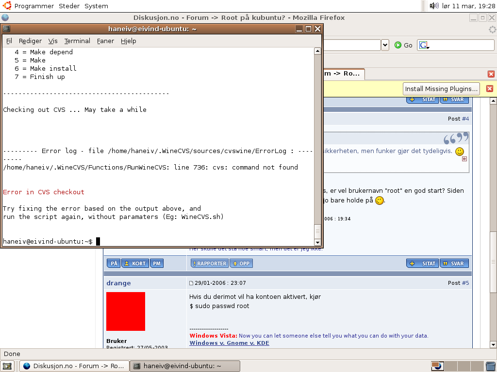Click drange's red avatar image
The height and width of the screenshot is (372, 497).
(x=126, y=311)
